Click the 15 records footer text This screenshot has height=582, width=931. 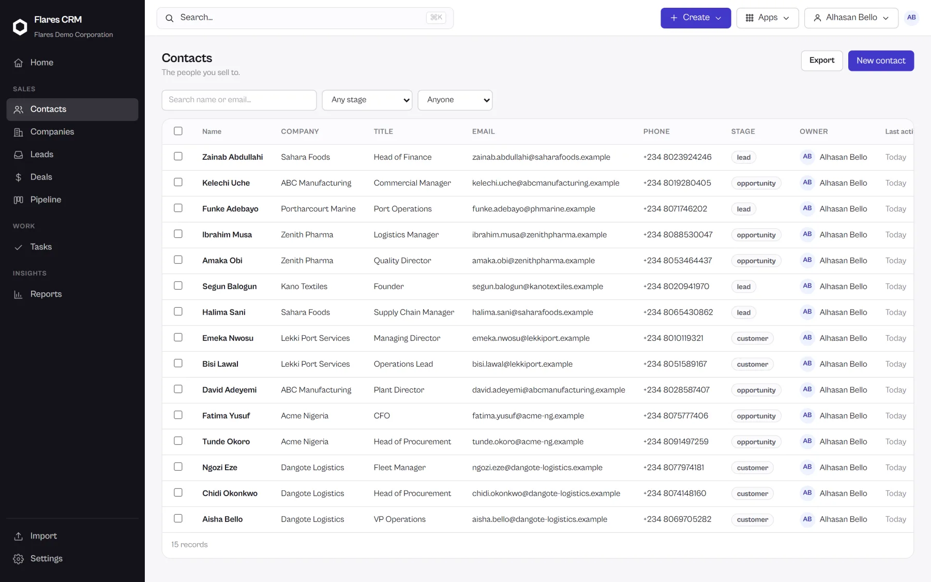click(x=189, y=545)
